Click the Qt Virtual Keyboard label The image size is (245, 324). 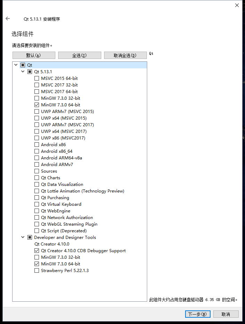point(61,204)
